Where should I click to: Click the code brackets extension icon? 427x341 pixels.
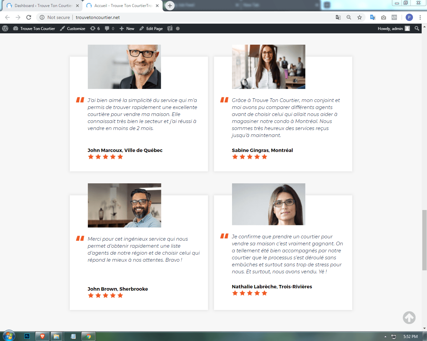[394, 17]
